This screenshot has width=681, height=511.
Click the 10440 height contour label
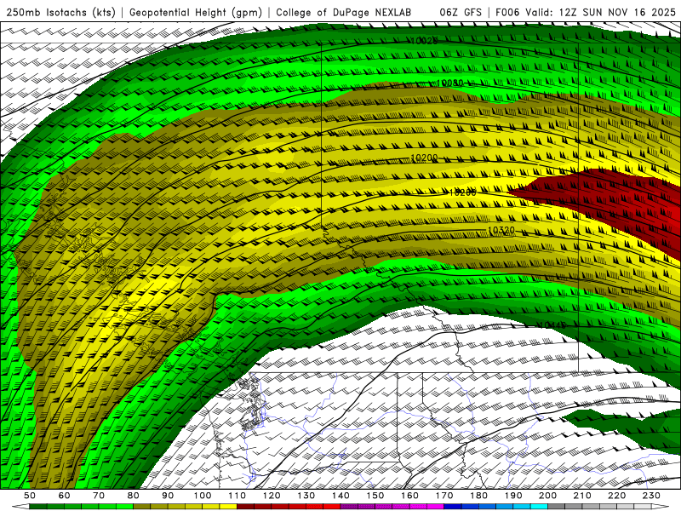click(552, 325)
